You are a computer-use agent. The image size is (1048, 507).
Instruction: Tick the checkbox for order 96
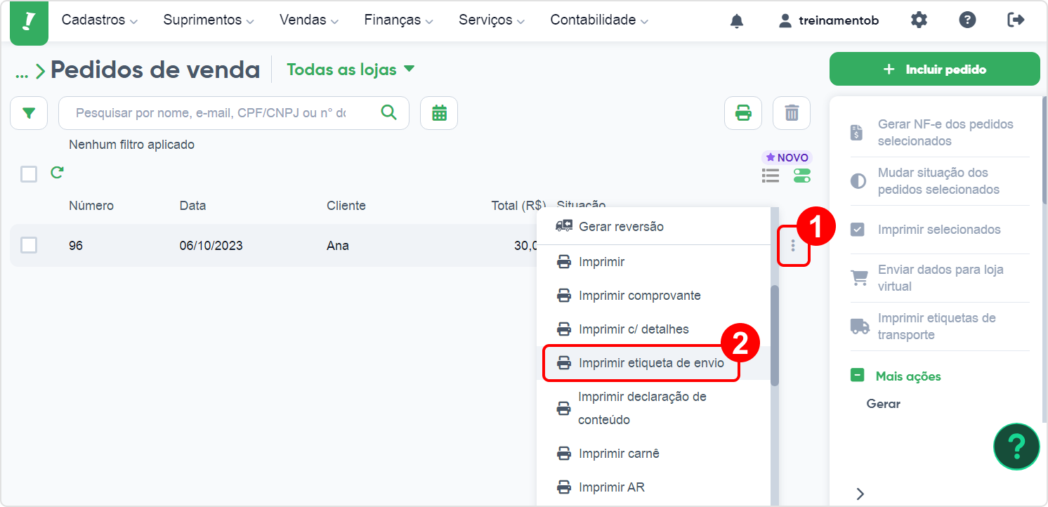[29, 245]
